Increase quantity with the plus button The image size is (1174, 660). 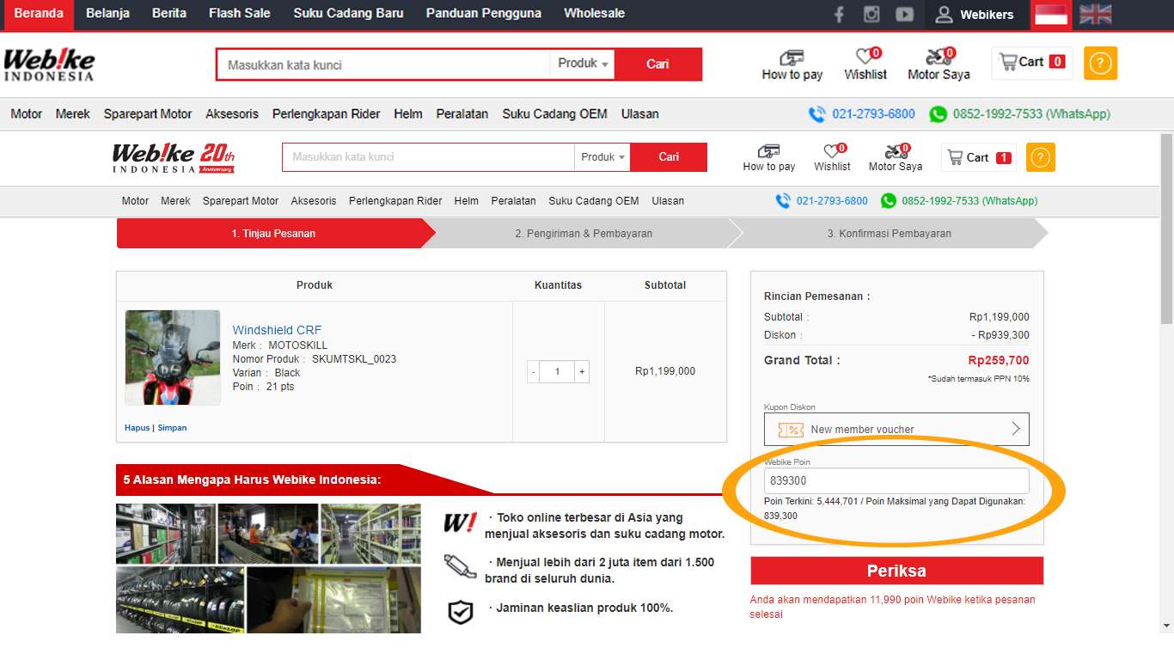(582, 371)
